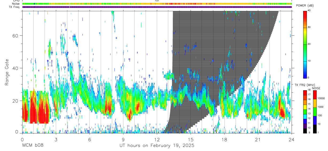This screenshot has width=328, height=151.
Task: Select the 6 tick on the UT hours axis
Action: click(x=89, y=139)
